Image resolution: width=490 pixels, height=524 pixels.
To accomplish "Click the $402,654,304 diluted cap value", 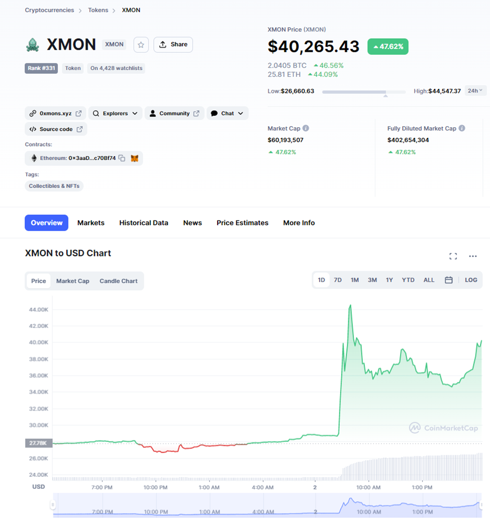I will 408,140.
